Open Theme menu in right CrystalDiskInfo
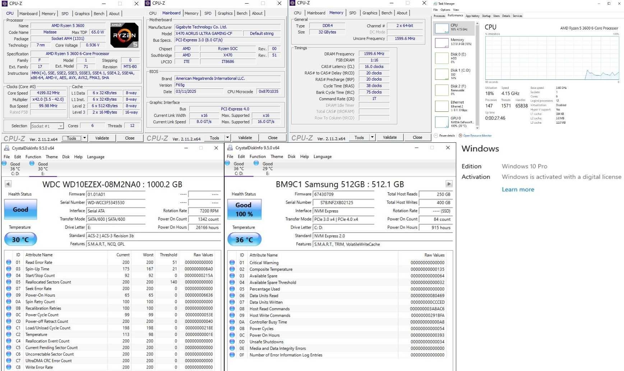This screenshot has width=624, height=371. (277, 156)
